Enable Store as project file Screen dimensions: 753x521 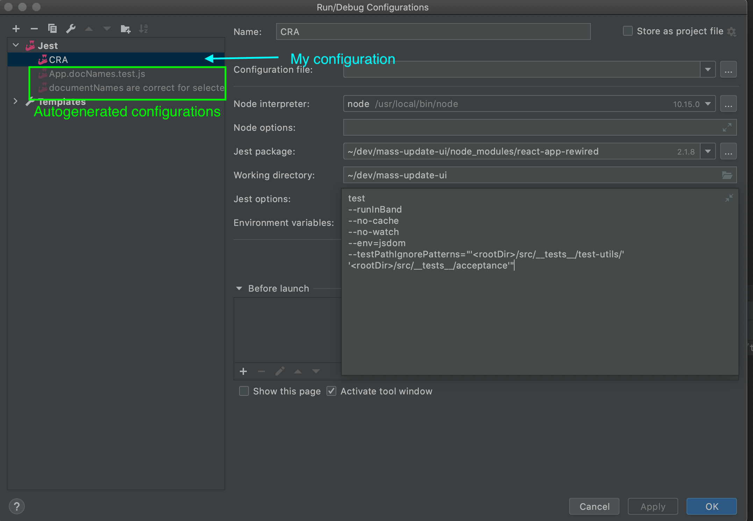tap(627, 31)
